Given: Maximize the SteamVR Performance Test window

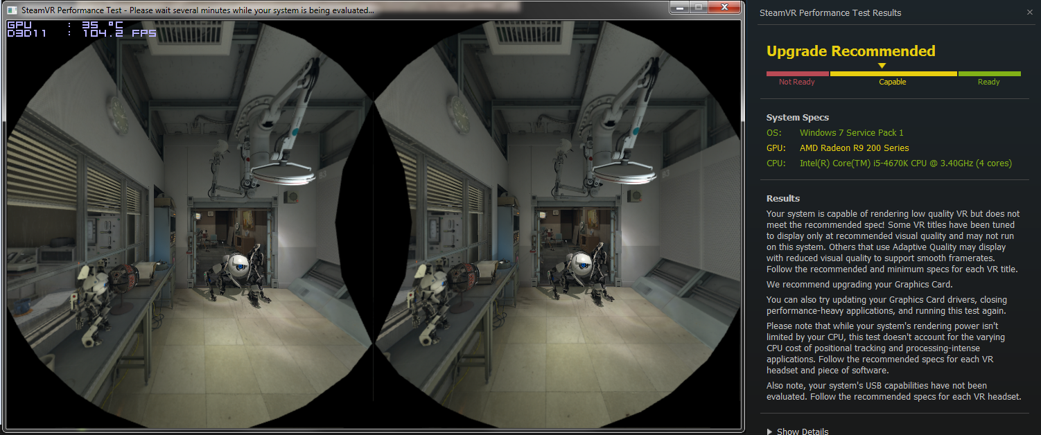Looking at the screenshot, I should point(698,7).
